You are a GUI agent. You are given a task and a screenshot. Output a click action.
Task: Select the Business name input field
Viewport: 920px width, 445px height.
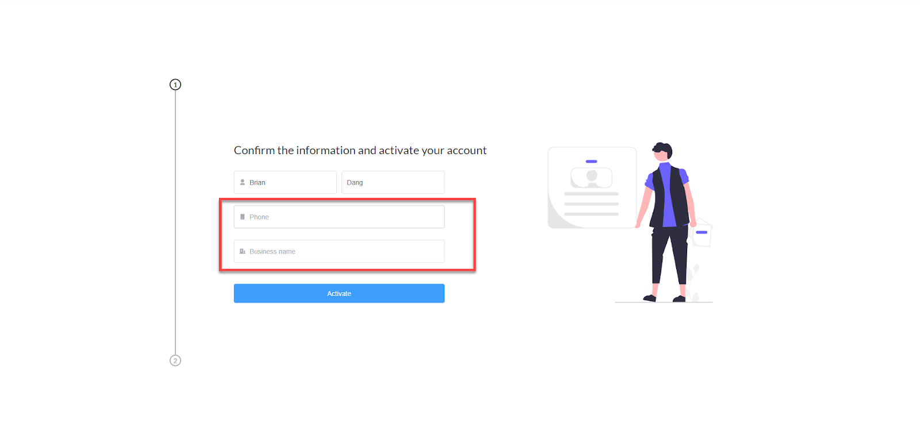tap(339, 251)
